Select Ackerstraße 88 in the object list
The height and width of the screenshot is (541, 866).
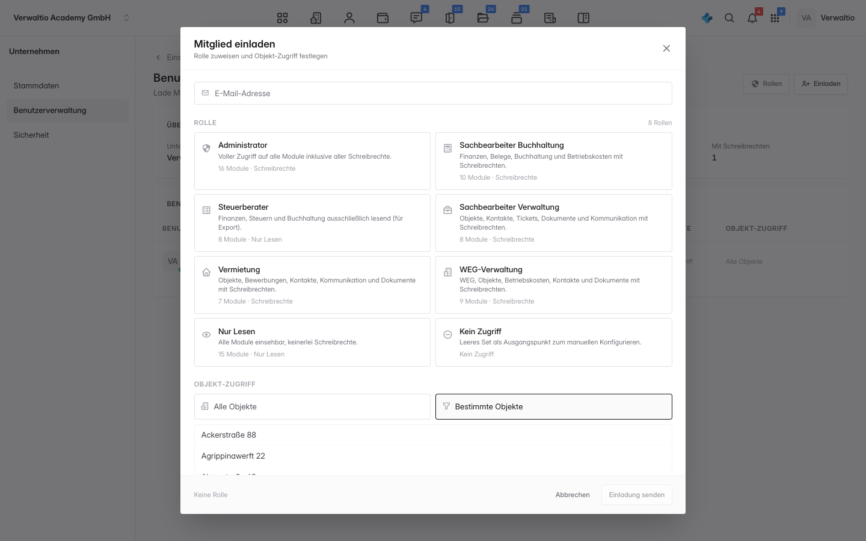[433, 435]
